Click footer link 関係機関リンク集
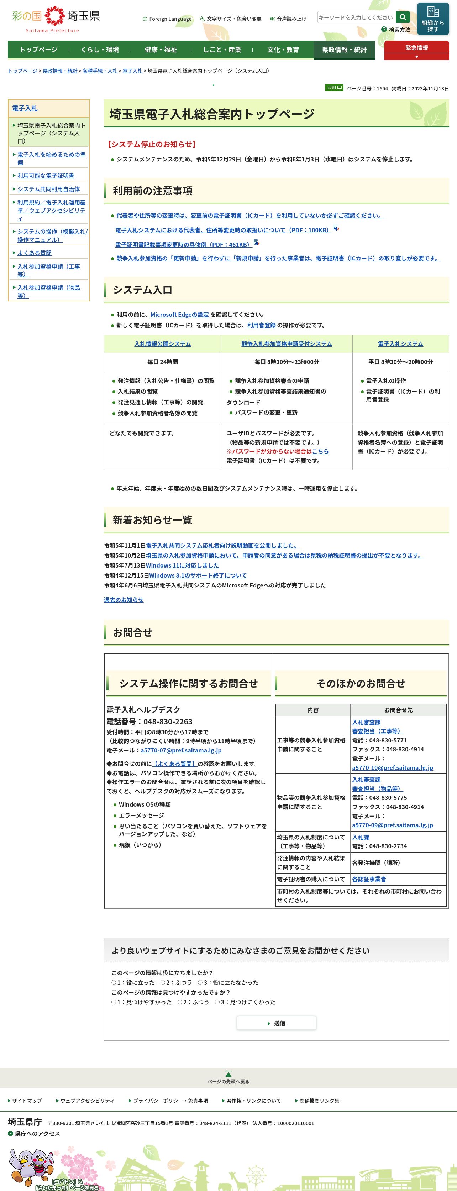457x1191 pixels. pyautogui.click(x=319, y=1101)
